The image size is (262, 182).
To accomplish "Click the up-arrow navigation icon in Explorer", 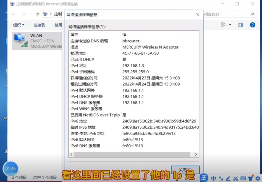I will tap(38, 14).
